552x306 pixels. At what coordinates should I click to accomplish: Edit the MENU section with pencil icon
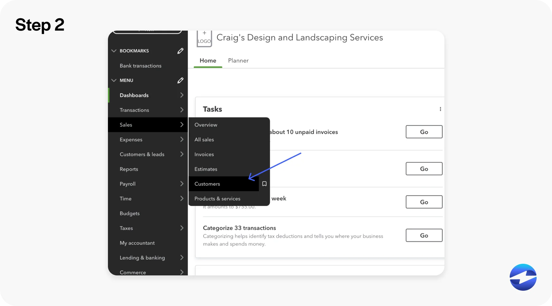click(x=180, y=80)
